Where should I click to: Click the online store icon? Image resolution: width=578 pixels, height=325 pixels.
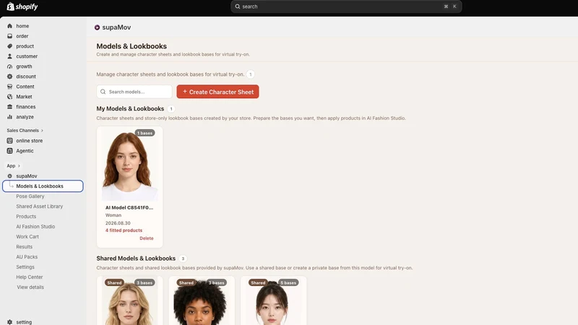[x=9, y=141]
